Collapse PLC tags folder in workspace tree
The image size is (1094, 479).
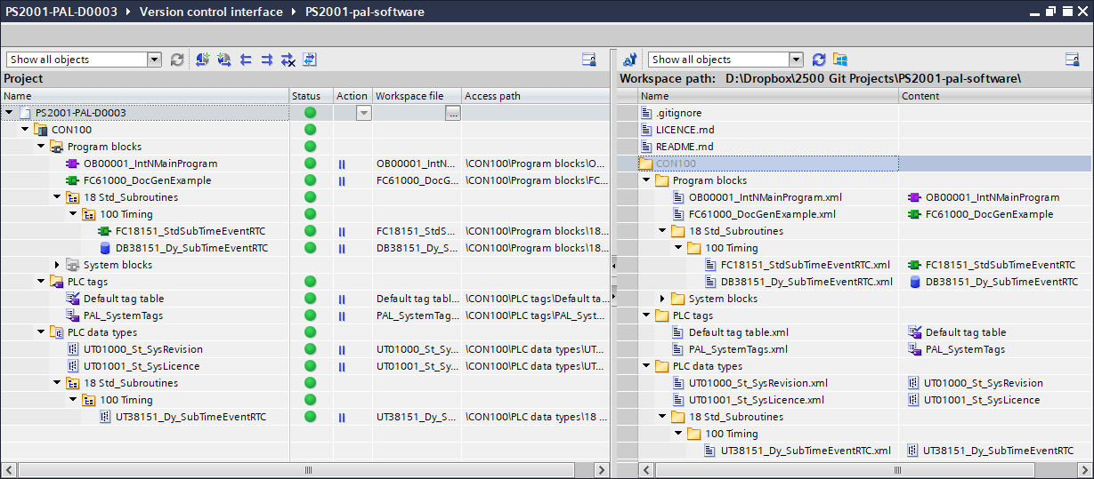(x=646, y=315)
